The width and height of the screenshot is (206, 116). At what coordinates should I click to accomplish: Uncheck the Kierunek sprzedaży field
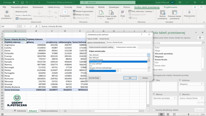click(x=154, y=53)
